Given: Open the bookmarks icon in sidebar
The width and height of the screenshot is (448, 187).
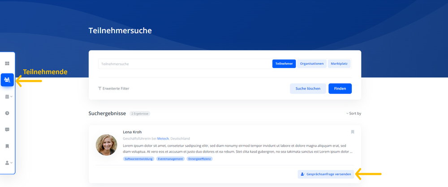Looking at the screenshot, I should [x=7, y=146].
